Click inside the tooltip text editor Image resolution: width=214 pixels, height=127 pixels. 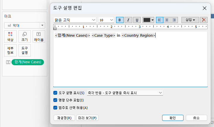click(x=130, y=59)
